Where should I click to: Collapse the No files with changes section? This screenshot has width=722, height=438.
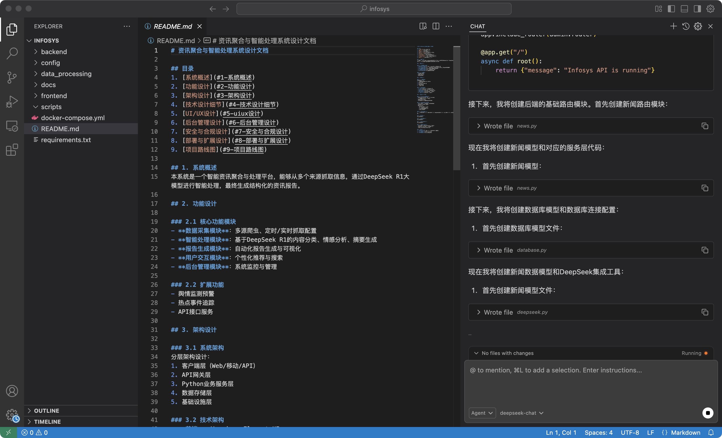click(476, 353)
